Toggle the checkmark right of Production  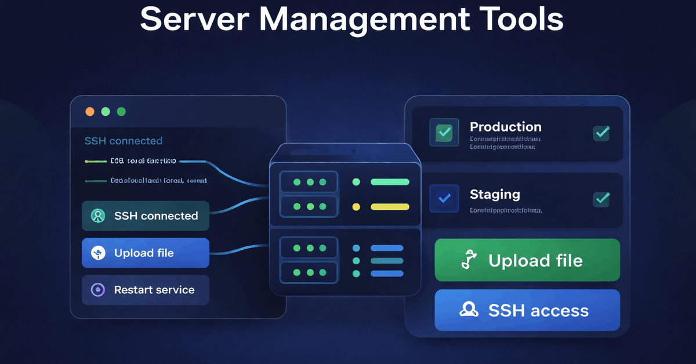click(601, 133)
